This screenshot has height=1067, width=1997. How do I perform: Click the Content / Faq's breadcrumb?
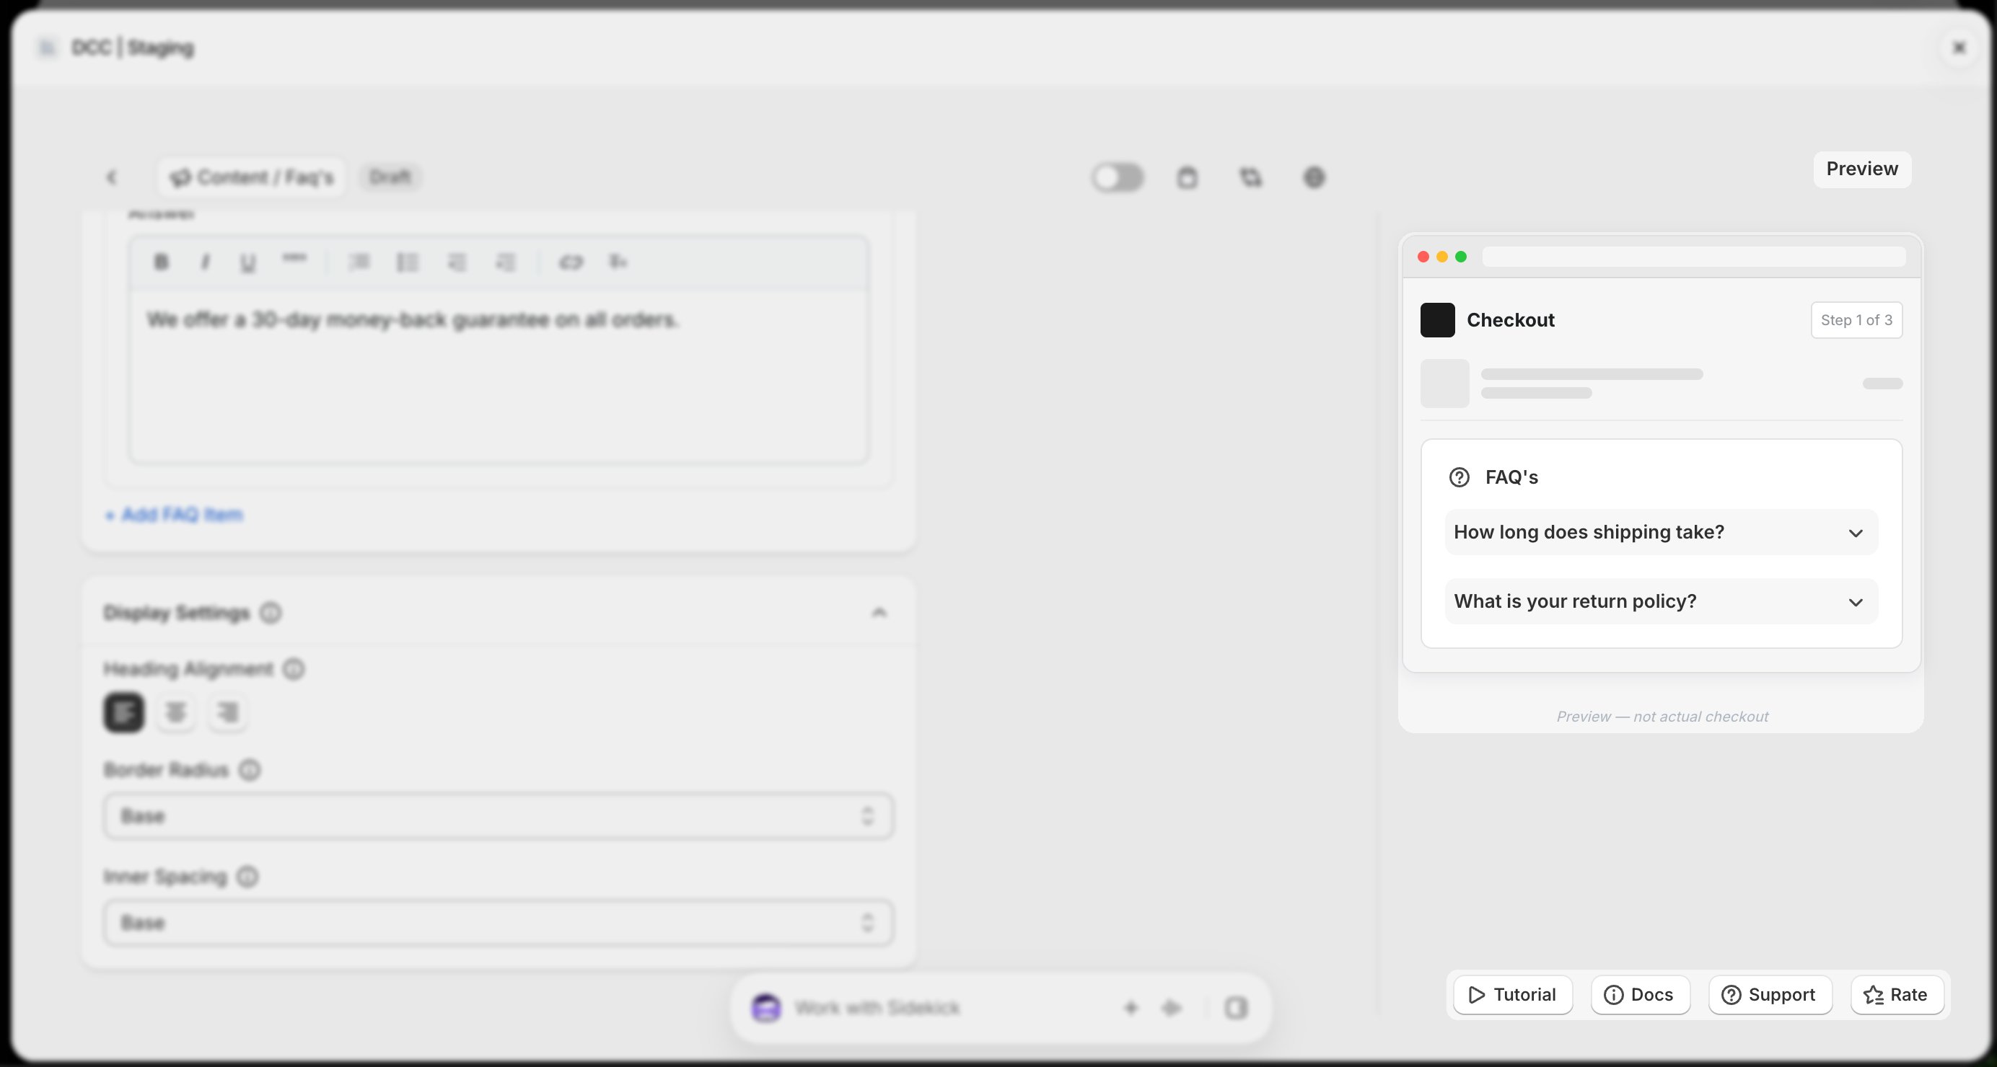coord(252,177)
